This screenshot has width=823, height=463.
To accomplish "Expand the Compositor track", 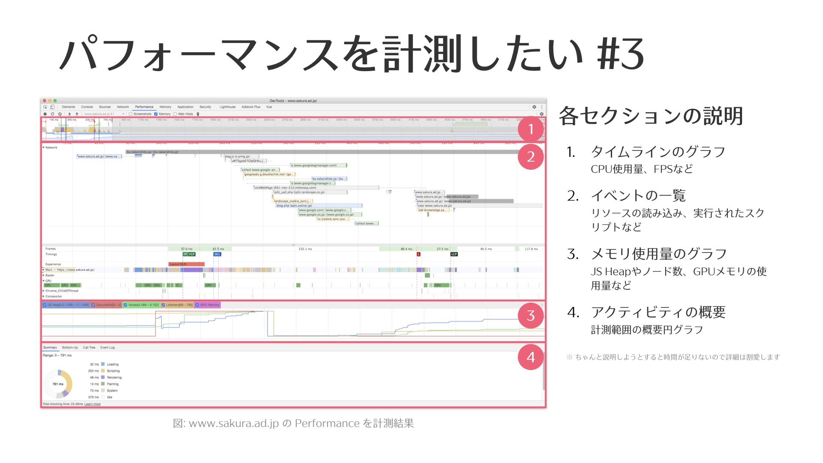I will pos(44,296).
